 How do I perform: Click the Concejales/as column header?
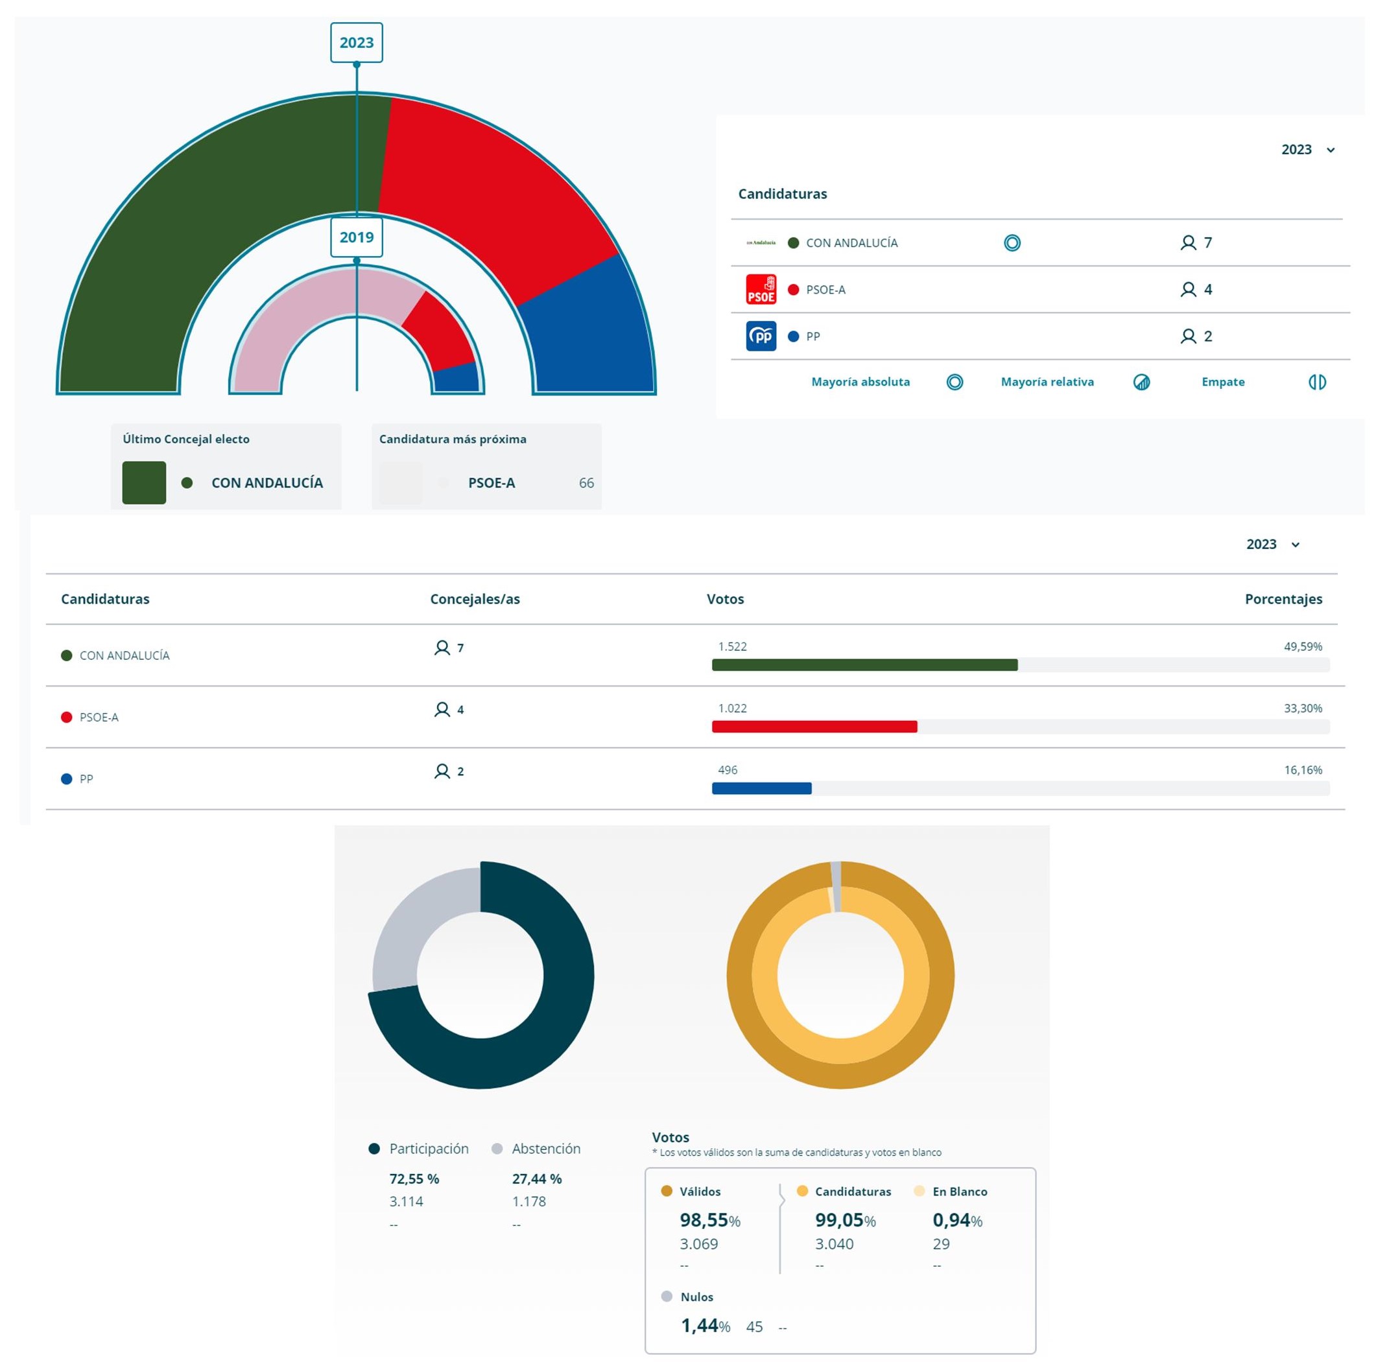pyautogui.click(x=474, y=599)
